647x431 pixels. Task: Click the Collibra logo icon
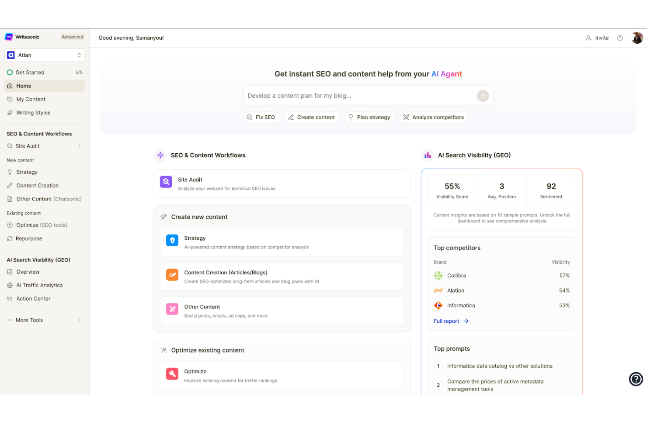(438, 276)
